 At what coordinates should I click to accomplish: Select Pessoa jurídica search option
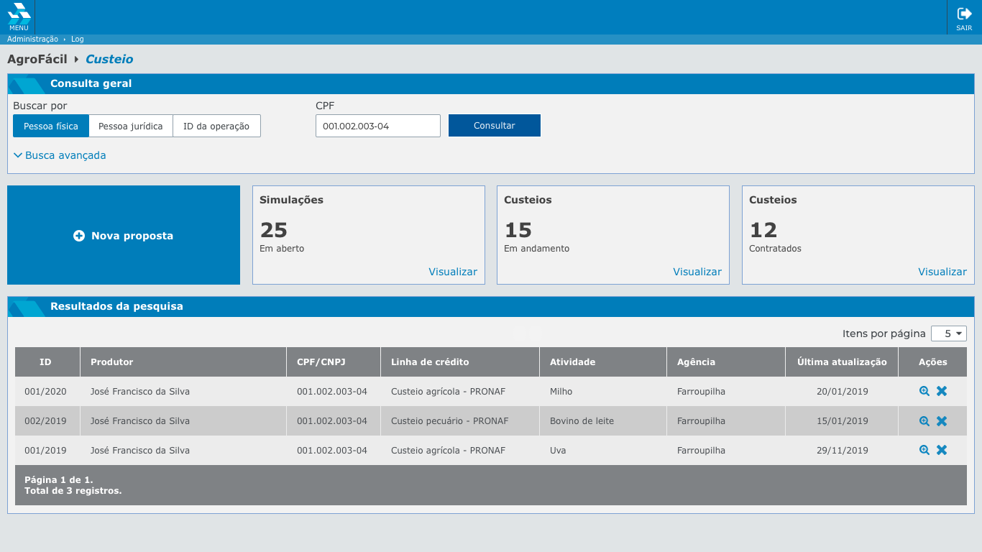click(x=131, y=126)
